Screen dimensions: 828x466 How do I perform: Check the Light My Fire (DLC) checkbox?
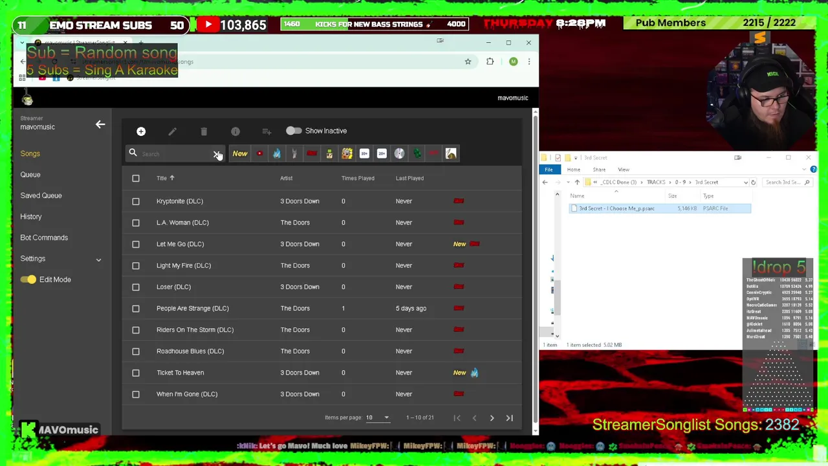[x=136, y=265]
